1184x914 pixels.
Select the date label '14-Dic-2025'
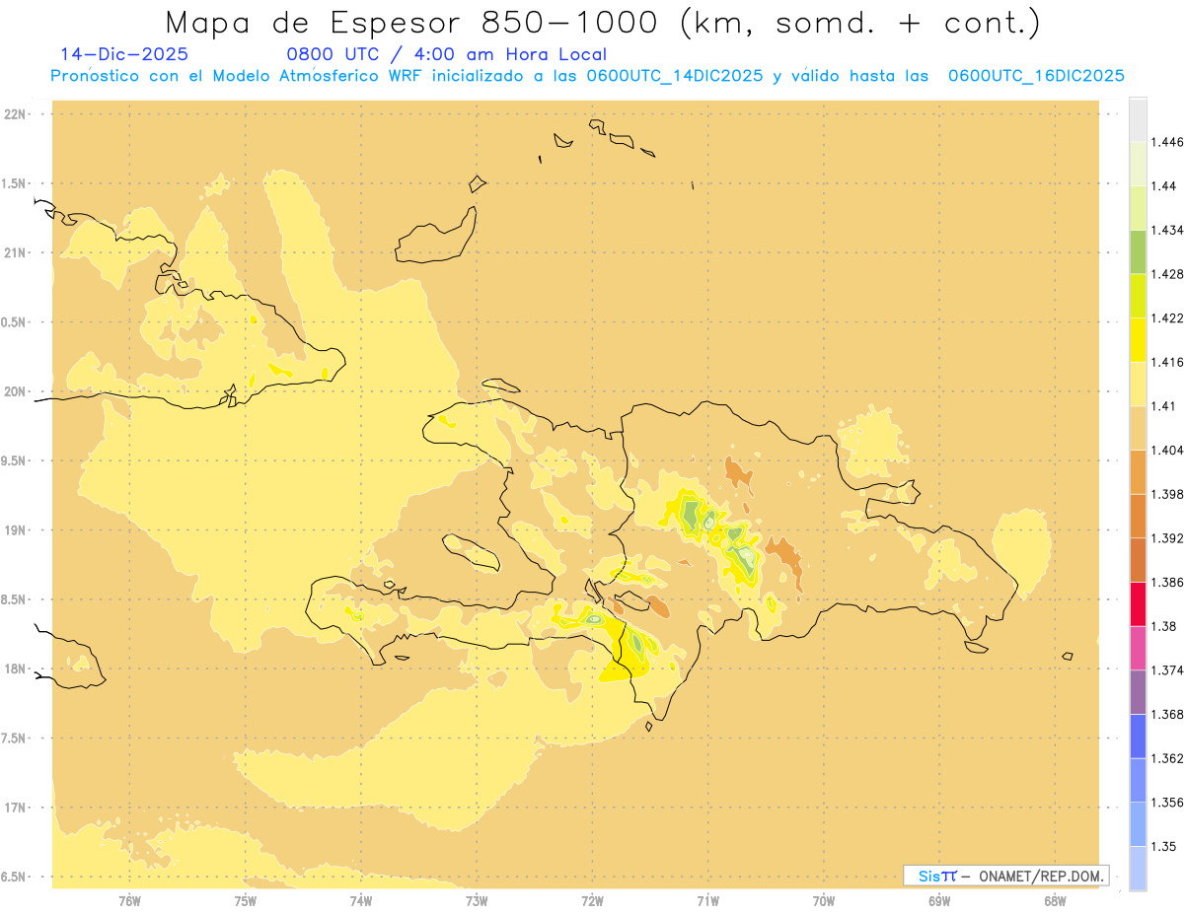click(124, 54)
